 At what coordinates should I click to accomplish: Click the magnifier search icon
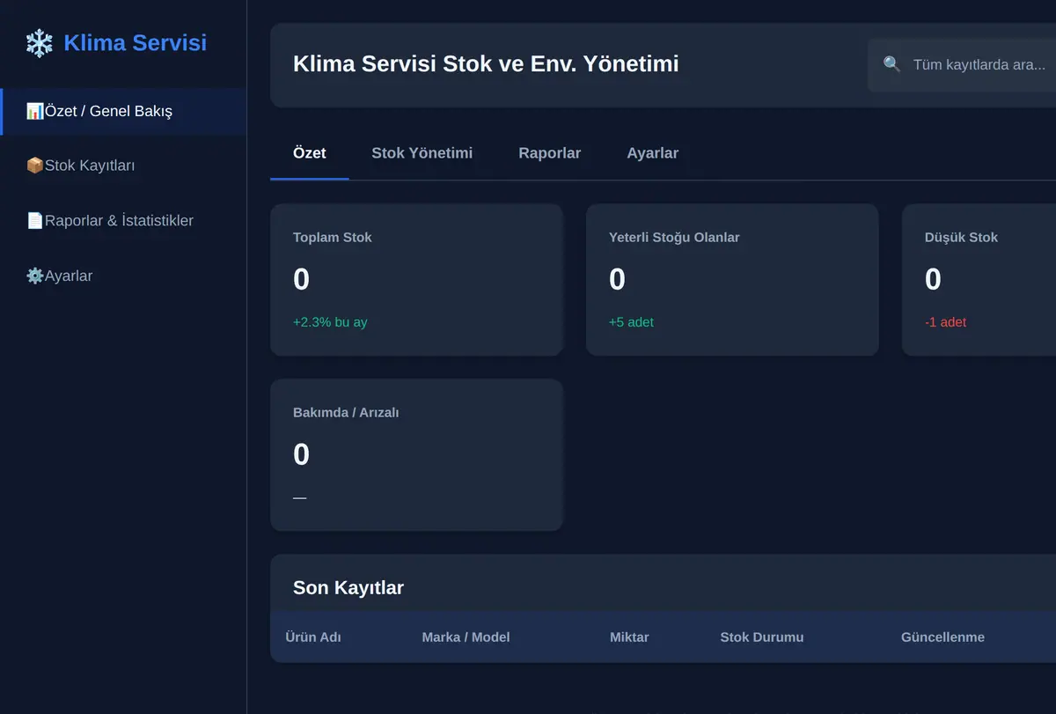click(892, 64)
